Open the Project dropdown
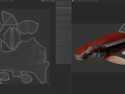Screen dimensions: 125x94 44,1
